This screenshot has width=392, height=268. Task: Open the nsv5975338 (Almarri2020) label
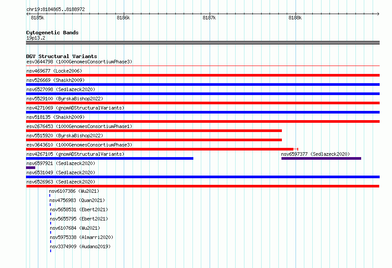click(81, 237)
